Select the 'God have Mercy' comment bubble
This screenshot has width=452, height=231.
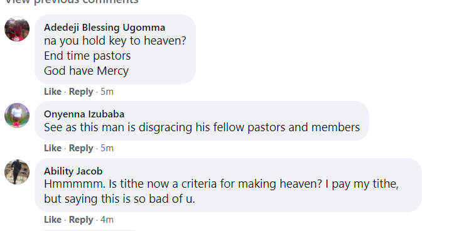pos(115,49)
